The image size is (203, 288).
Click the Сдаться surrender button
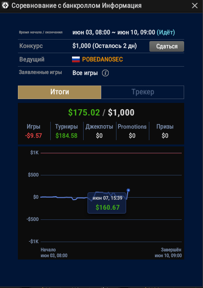[x=167, y=46]
